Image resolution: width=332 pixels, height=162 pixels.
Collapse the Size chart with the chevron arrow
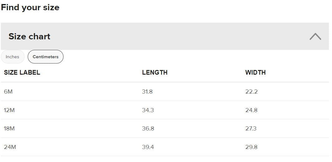click(x=315, y=37)
